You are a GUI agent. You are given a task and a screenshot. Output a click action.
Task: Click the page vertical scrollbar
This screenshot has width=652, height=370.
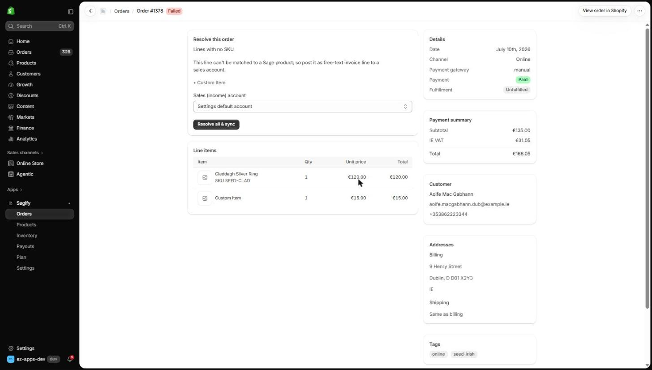(x=647, y=168)
